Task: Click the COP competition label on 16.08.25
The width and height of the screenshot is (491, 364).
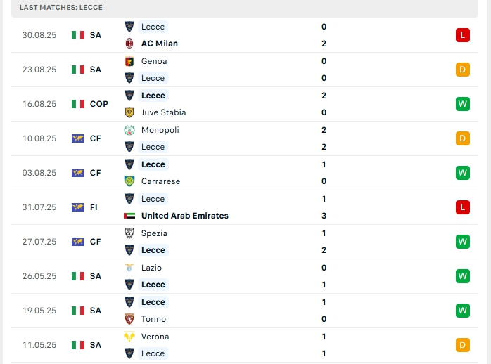Action: coord(99,104)
